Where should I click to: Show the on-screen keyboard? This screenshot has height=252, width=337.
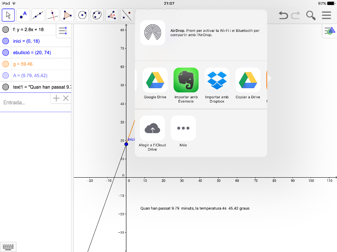(x=8, y=247)
